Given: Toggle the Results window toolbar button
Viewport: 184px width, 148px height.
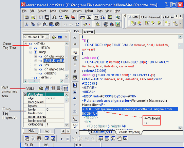Looking at the screenshot, I should (89, 17).
